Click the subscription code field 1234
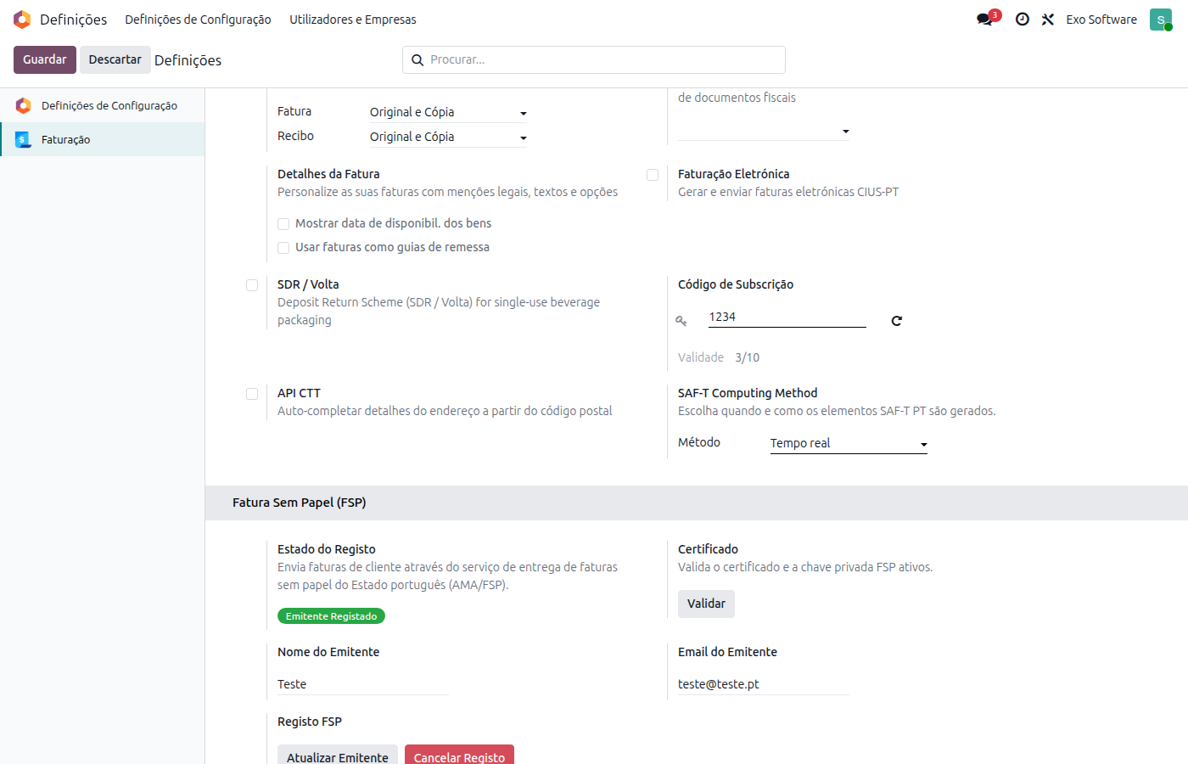This screenshot has width=1188, height=764. click(x=787, y=317)
